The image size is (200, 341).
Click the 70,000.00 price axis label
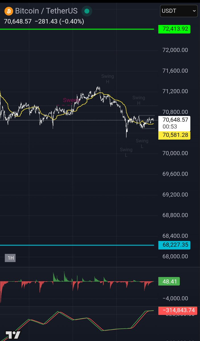tap(175, 153)
